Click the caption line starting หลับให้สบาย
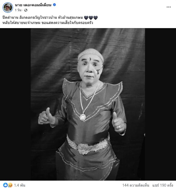 point(48,23)
